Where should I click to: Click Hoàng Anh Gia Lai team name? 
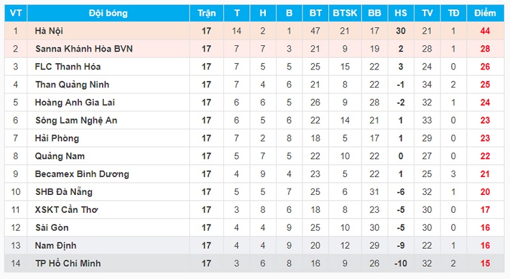tap(75, 103)
